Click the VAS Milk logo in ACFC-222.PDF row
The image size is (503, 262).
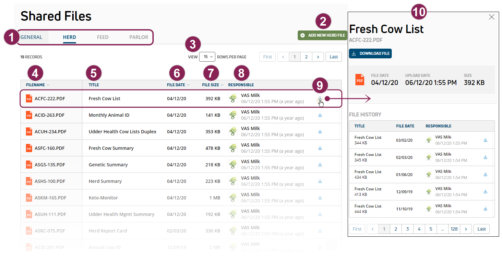pos(233,99)
